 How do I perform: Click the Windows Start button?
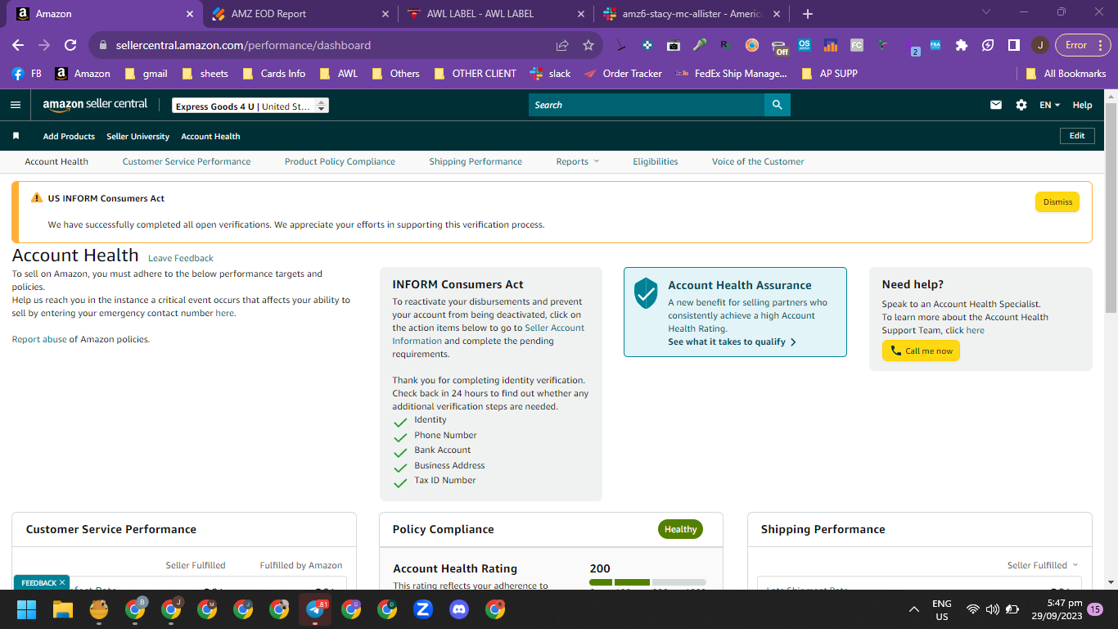point(27,609)
